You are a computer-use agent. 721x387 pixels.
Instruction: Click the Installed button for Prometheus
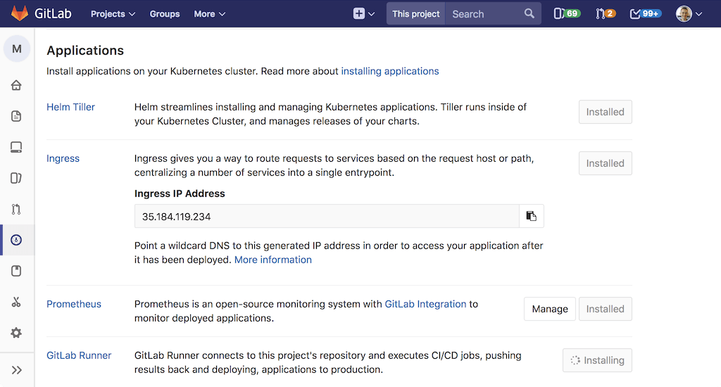point(605,309)
